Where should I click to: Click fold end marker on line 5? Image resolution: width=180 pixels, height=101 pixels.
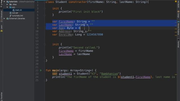tap(45, 15)
